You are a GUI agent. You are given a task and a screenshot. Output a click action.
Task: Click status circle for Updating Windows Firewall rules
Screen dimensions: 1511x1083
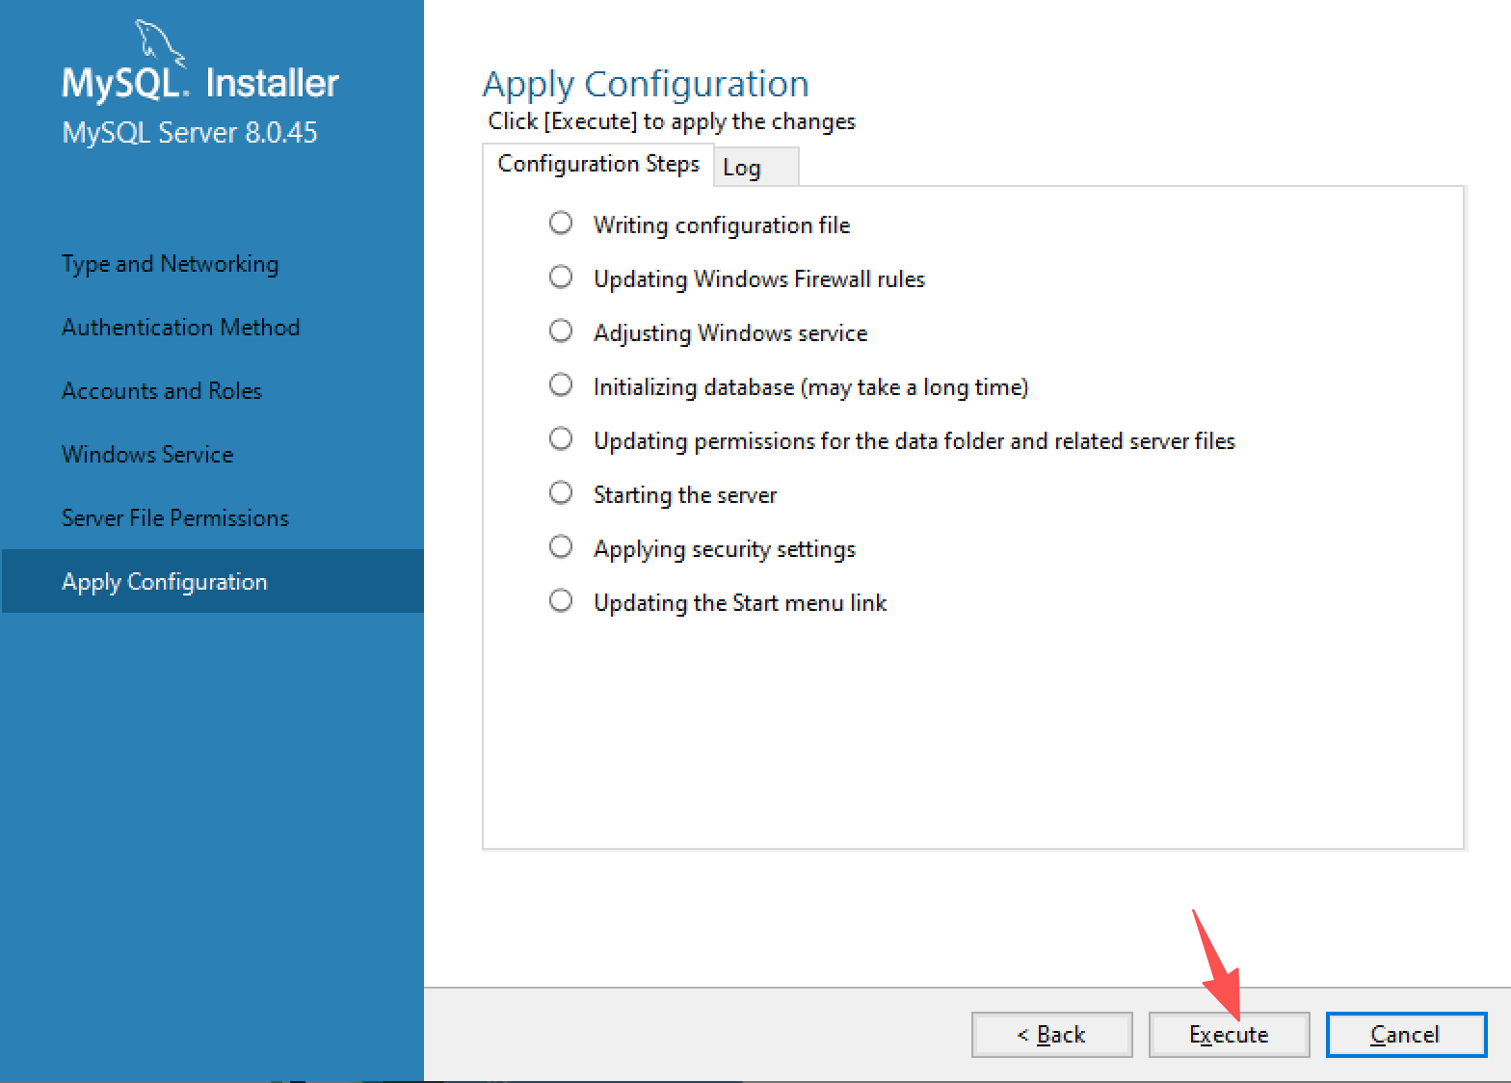click(561, 277)
